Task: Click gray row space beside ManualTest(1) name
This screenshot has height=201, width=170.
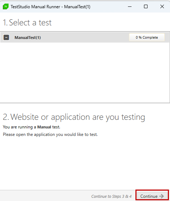Action: [84, 38]
